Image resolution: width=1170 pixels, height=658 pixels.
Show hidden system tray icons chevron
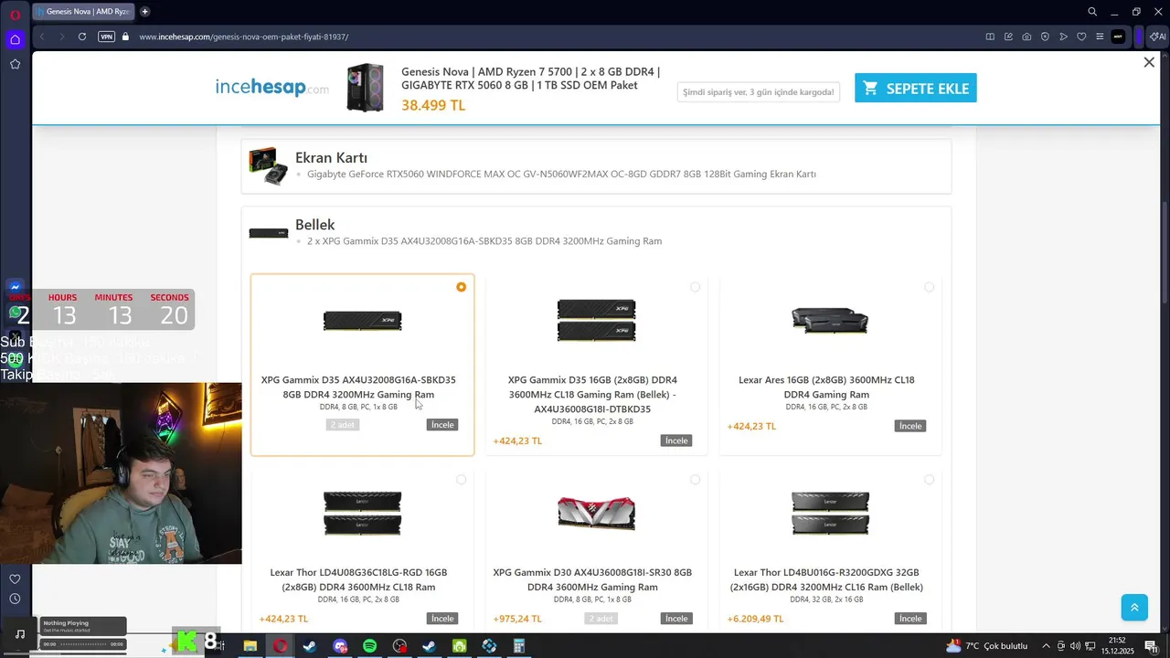point(1046,646)
